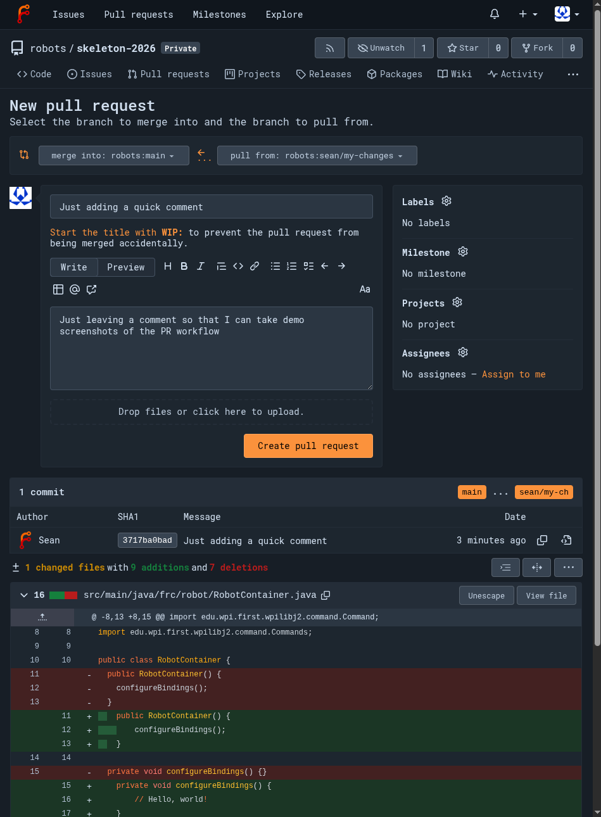601x817 pixels.
Task: Click the comment body text area
Action: point(212,348)
